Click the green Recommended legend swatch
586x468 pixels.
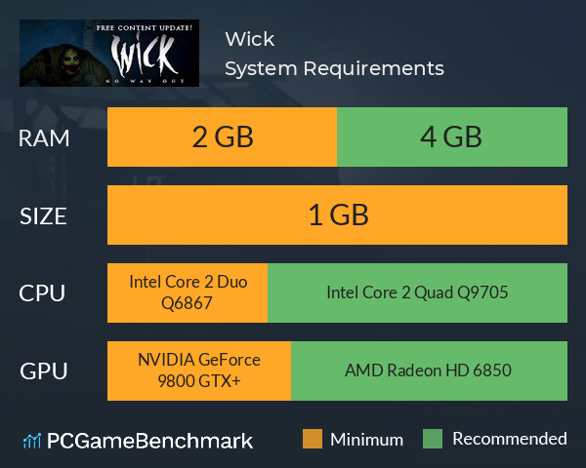[x=433, y=439]
